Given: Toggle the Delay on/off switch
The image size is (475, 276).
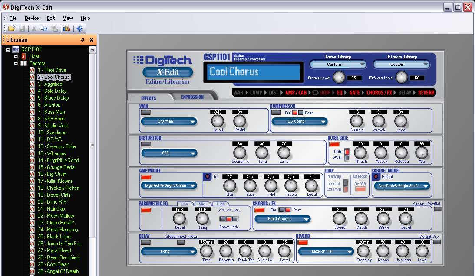Looking at the screenshot, I should coord(146,243).
